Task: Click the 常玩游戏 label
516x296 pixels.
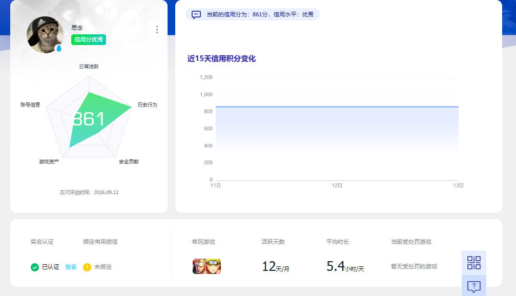Action: tap(203, 242)
